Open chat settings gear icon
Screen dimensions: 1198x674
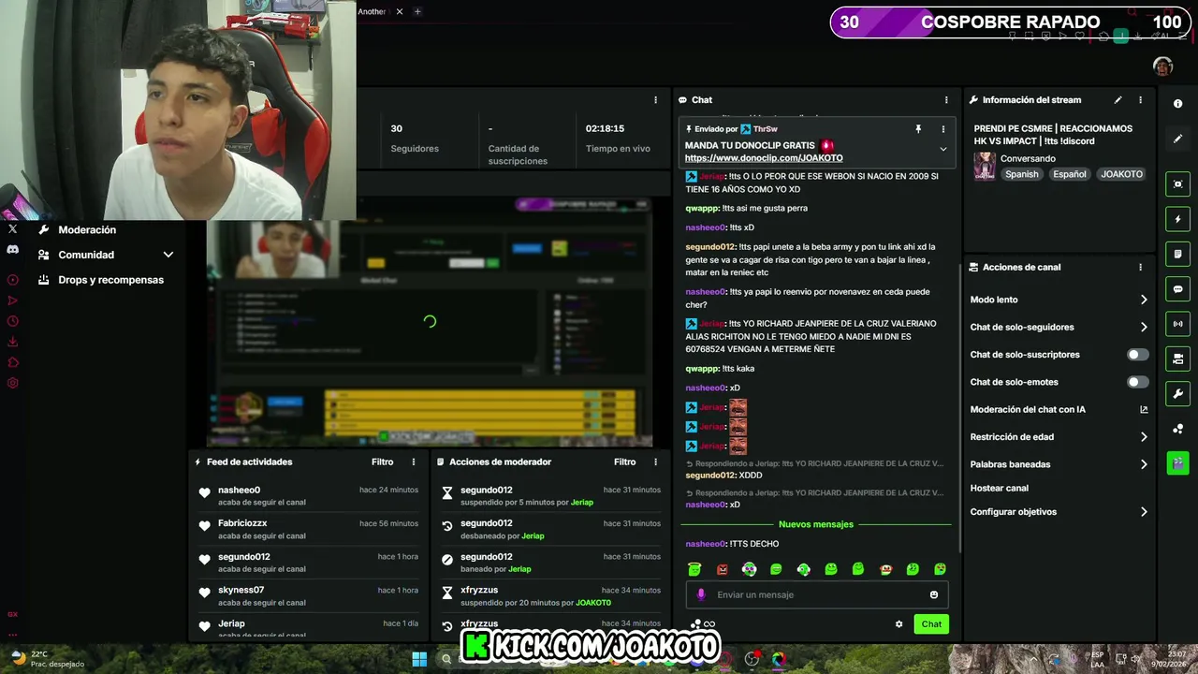coord(898,624)
